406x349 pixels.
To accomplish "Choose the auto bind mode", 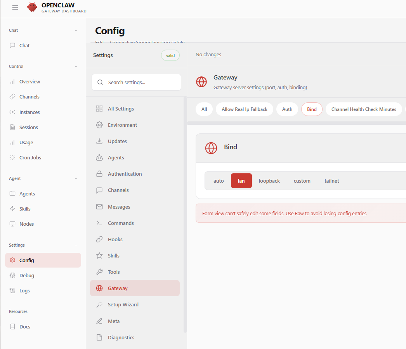I will pos(219,181).
